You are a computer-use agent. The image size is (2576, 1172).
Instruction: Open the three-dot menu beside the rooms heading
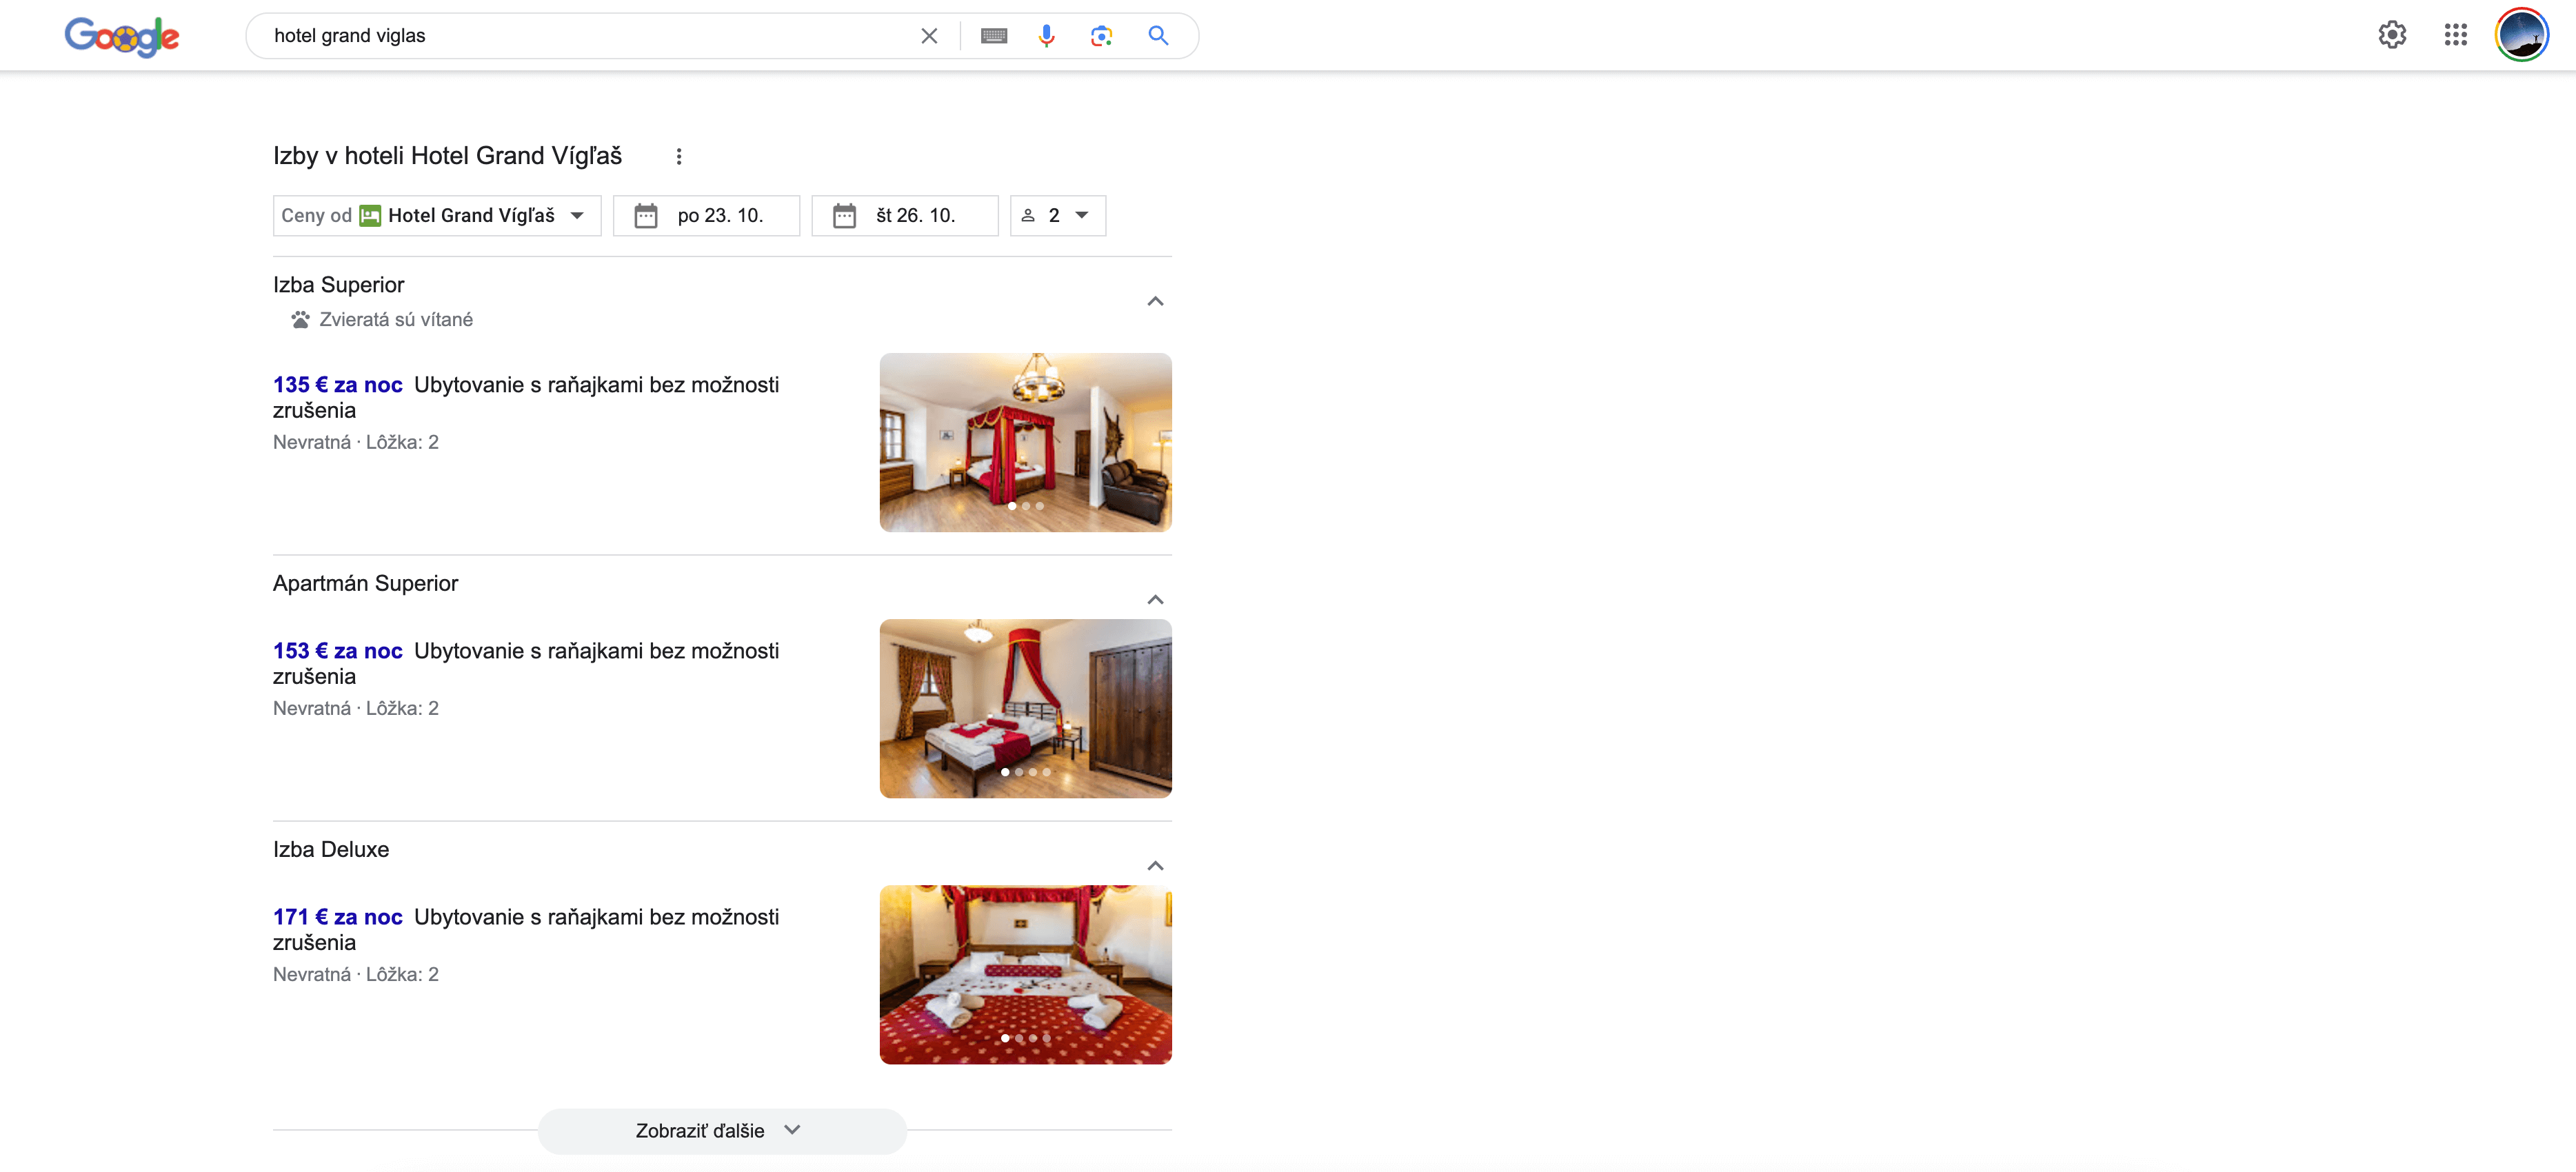click(x=679, y=156)
